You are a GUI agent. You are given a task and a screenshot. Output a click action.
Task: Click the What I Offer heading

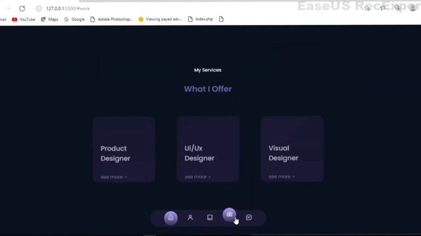208,89
